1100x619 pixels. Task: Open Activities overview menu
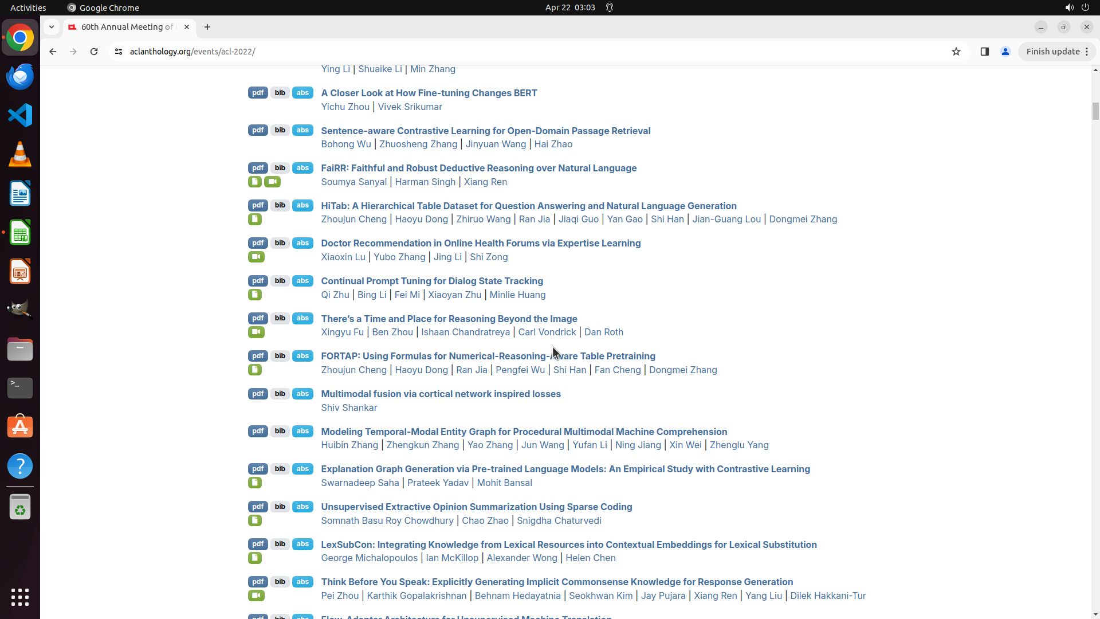coord(28,7)
